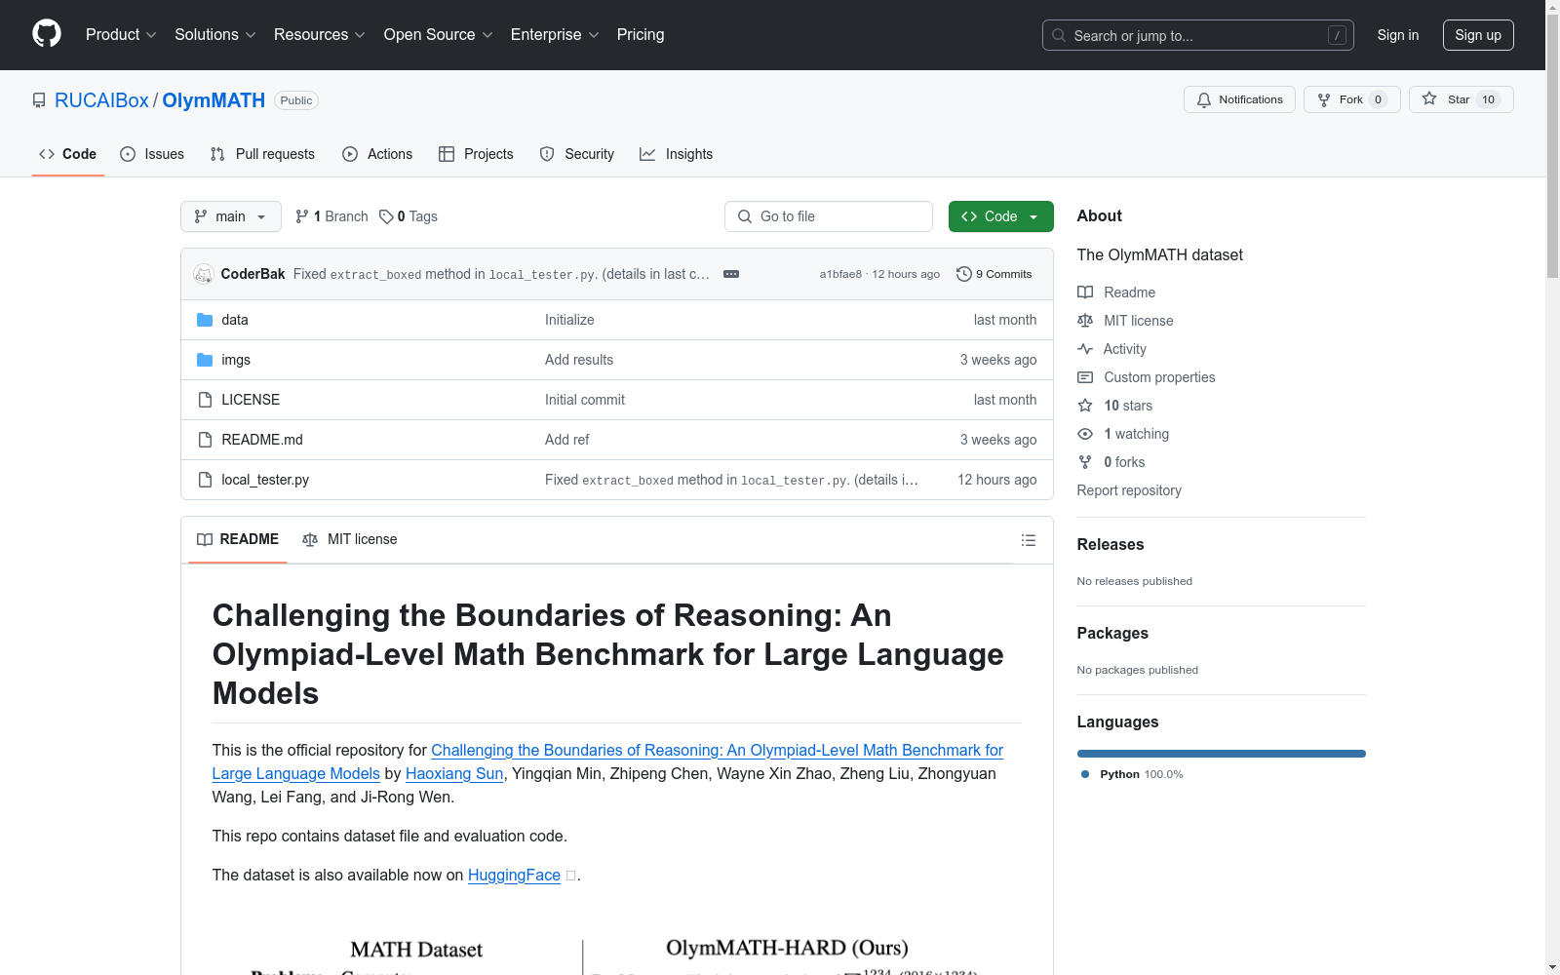Star the OlymMATH repository

click(x=1461, y=99)
